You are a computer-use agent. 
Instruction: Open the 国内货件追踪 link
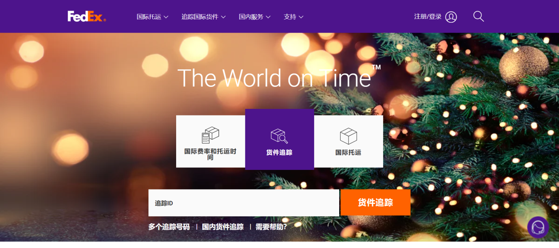click(223, 227)
